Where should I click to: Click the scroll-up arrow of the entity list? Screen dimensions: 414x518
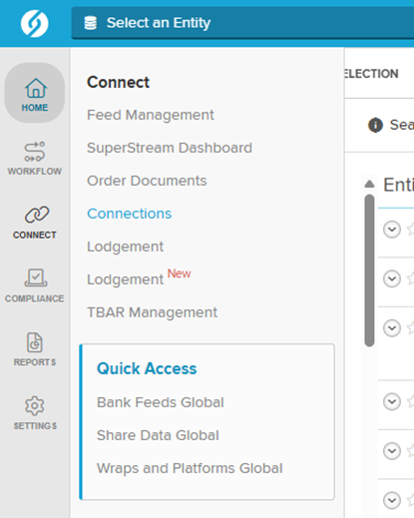click(x=369, y=184)
